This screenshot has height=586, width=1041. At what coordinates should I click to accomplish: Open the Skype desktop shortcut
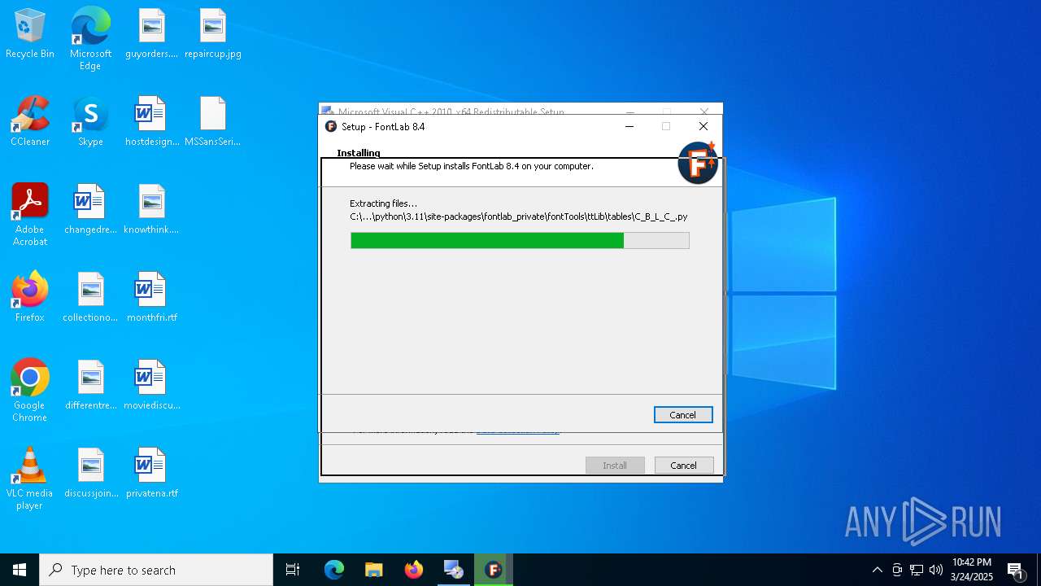point(90,122)
